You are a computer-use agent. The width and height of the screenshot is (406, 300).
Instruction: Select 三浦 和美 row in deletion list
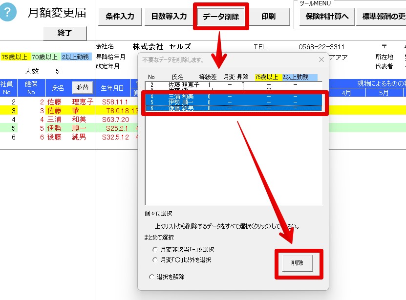coord(234,97)
